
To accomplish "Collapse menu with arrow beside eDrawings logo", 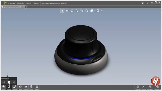I will (8, 3).
